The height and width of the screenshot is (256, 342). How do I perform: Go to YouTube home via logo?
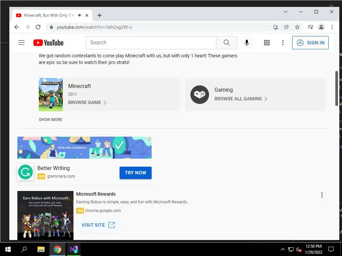click(48, 43)
